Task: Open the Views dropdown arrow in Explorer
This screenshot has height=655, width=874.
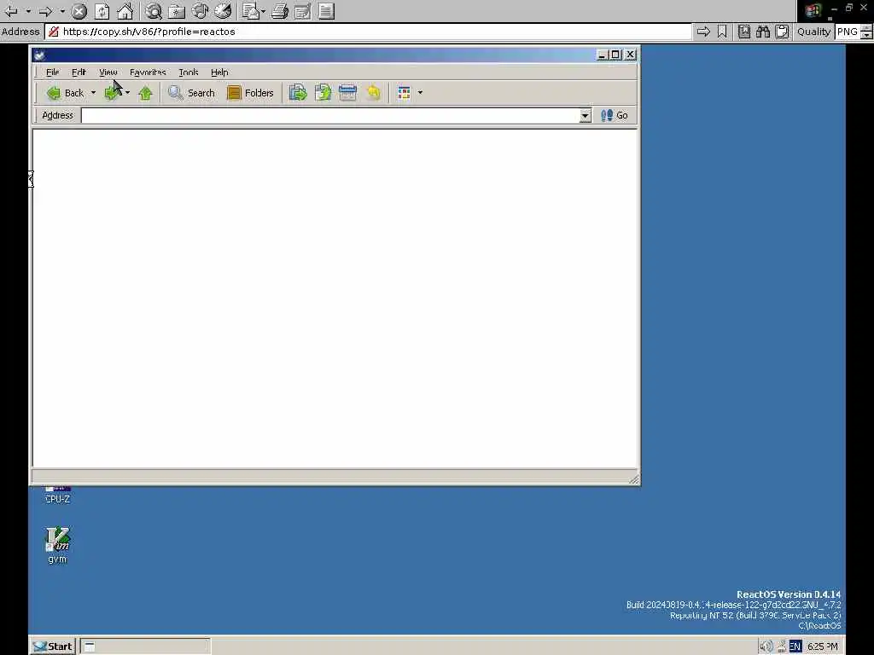Action: click(420, 93)
